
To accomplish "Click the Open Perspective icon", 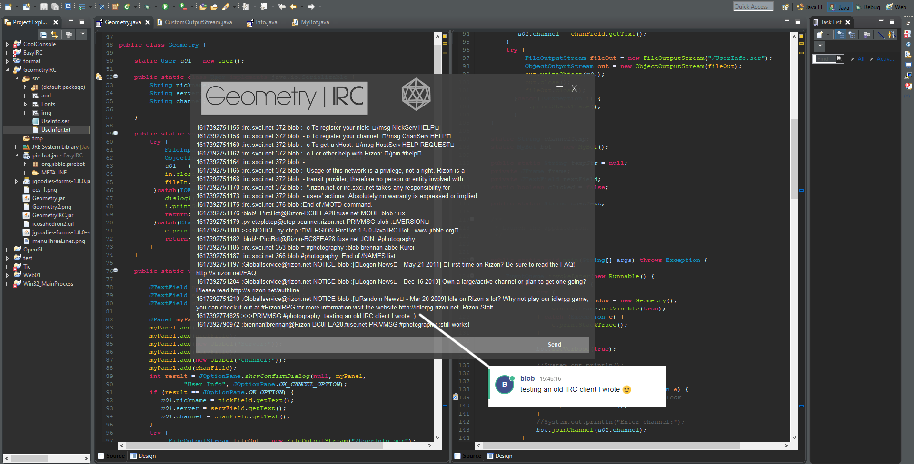I will (785, 7).
